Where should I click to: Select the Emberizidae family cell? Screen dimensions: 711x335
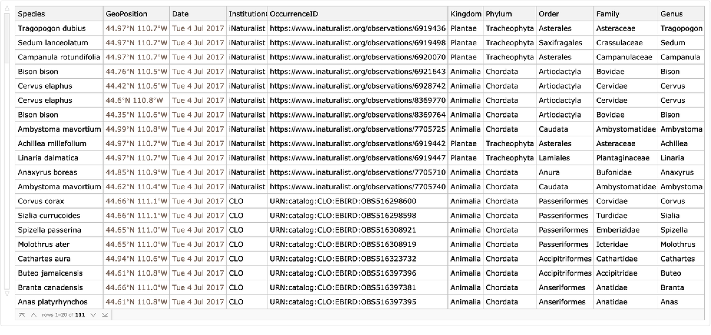click(618, 230)
